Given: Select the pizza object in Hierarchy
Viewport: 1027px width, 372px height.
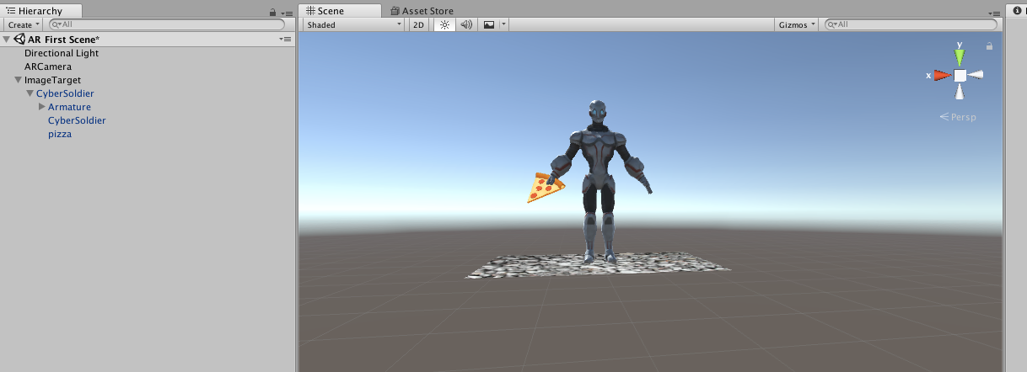Looking at the screenshot, I should tap(60, 134).
